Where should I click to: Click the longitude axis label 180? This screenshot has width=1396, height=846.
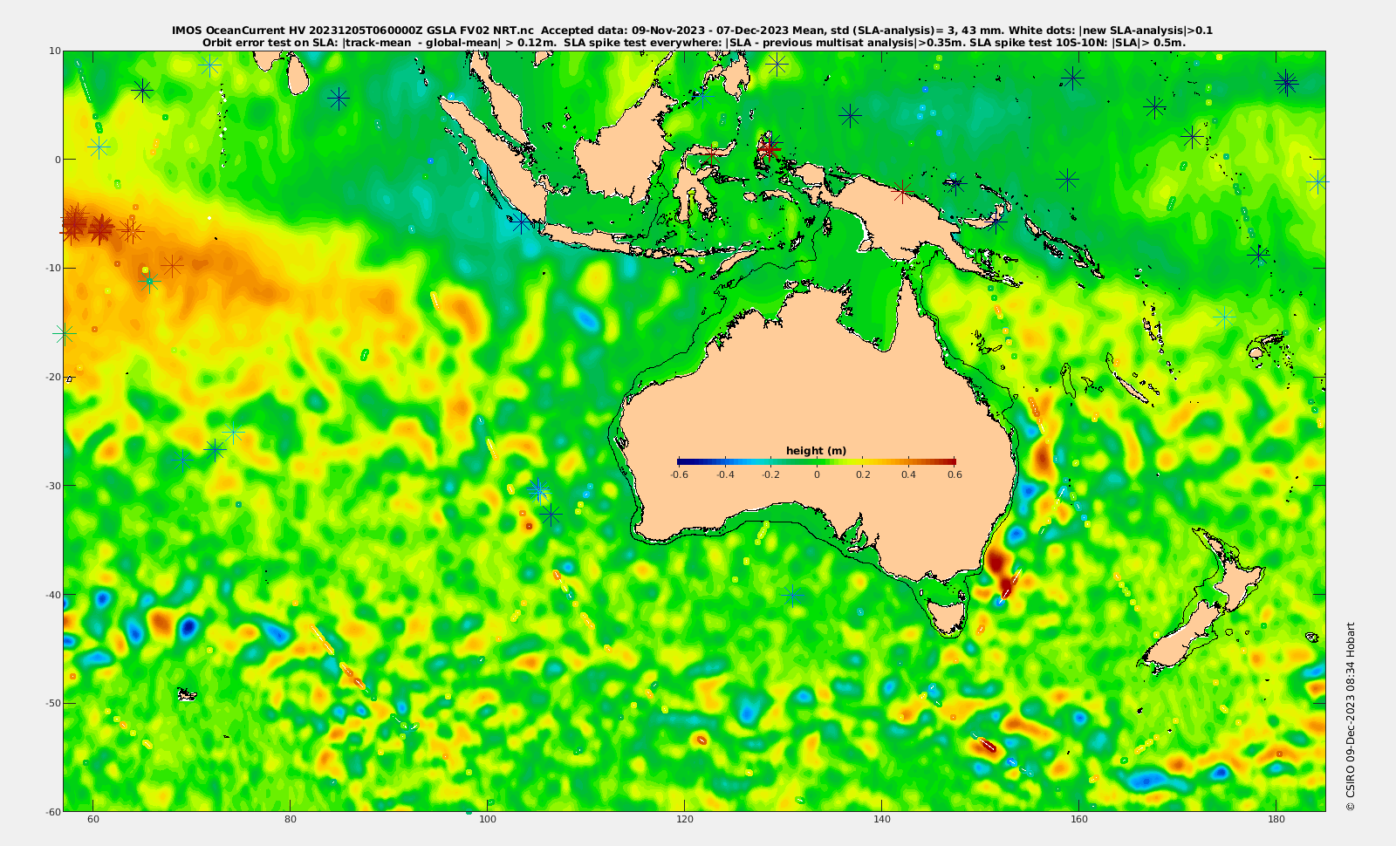[1276, 820]
